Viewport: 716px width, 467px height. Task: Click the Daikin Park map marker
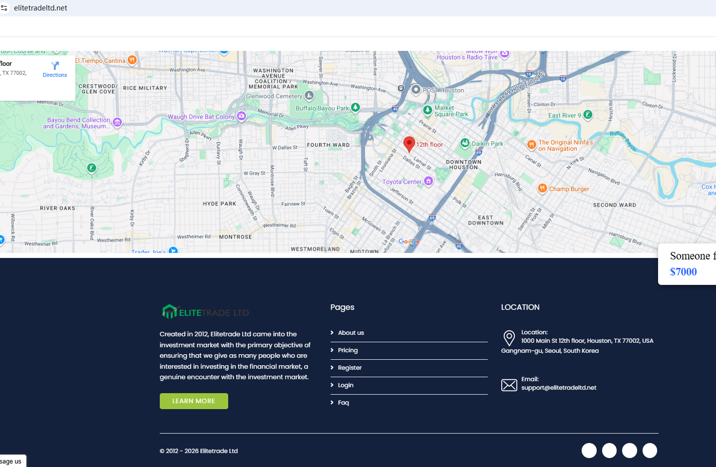click(465, 143)
